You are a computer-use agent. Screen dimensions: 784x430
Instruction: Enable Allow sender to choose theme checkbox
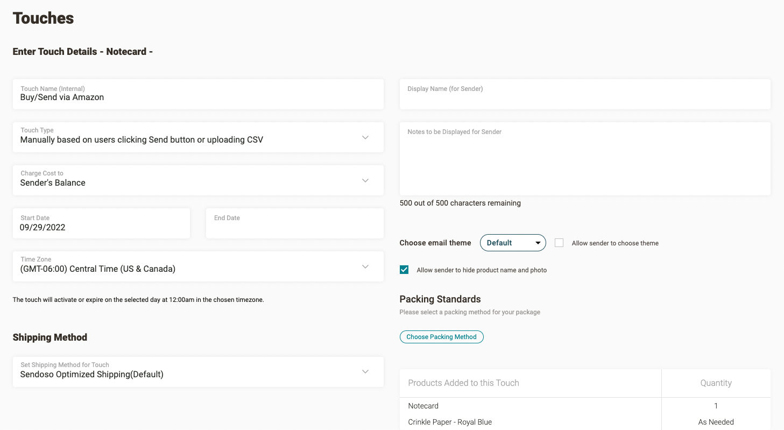click(559, 243)
